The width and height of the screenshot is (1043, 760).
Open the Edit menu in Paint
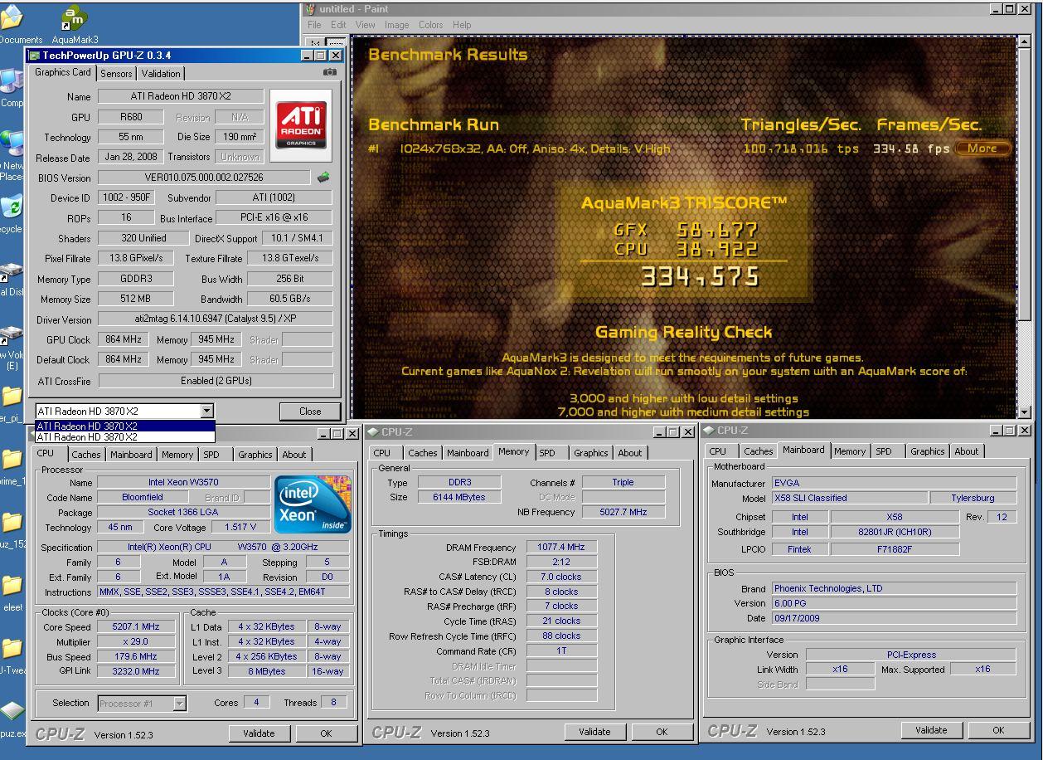(338, 25)
